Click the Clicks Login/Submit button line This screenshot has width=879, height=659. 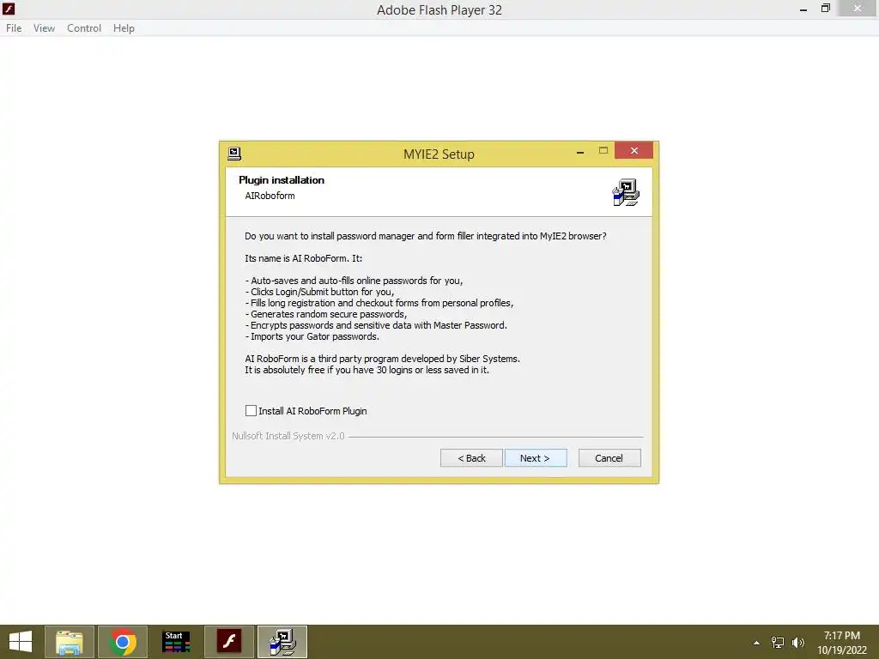(x=319, y=292)
